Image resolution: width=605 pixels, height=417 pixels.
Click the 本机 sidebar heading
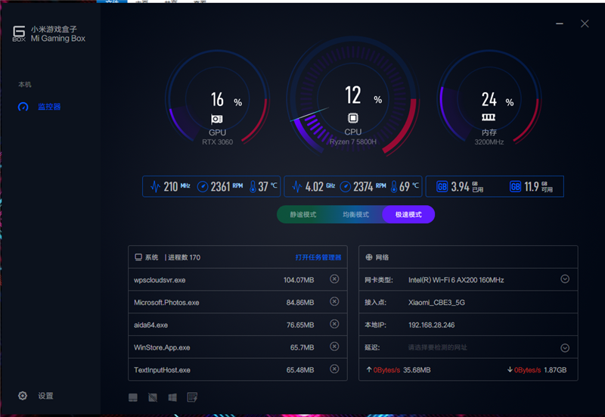click(25, 84)
